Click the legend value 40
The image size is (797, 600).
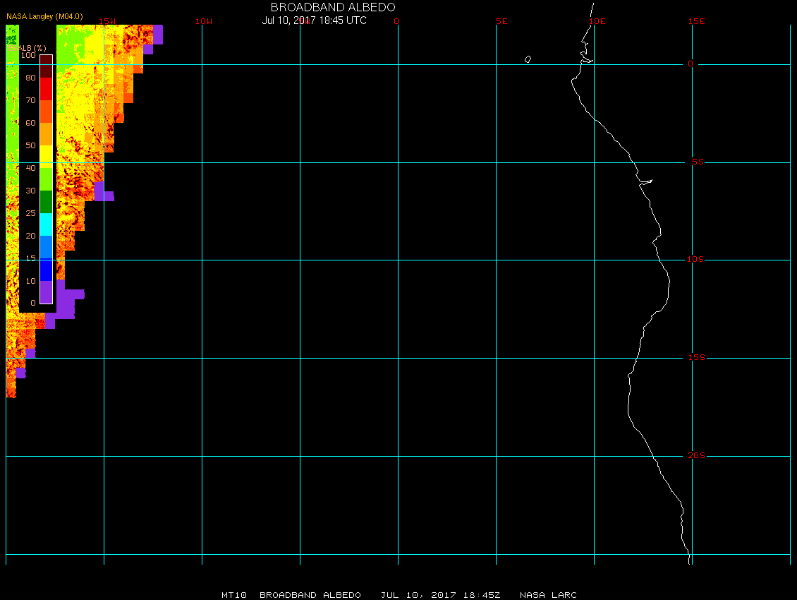pos(31,168)
